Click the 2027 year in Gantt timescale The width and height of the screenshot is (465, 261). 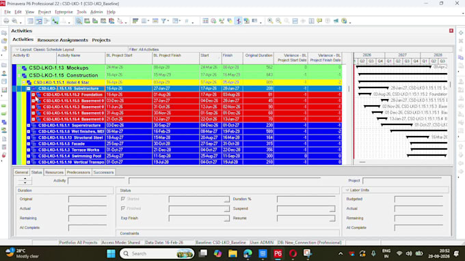coord(402,55)
